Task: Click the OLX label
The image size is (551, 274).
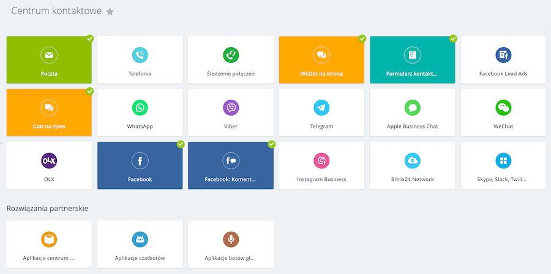Action: click(x=49, y=179)
